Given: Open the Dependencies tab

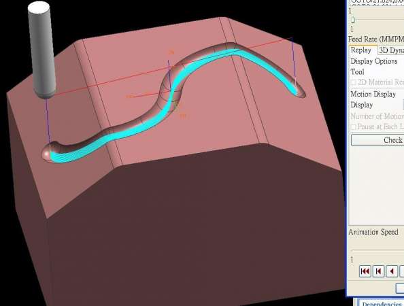Looking at the screenshot, I should (382, 303).
